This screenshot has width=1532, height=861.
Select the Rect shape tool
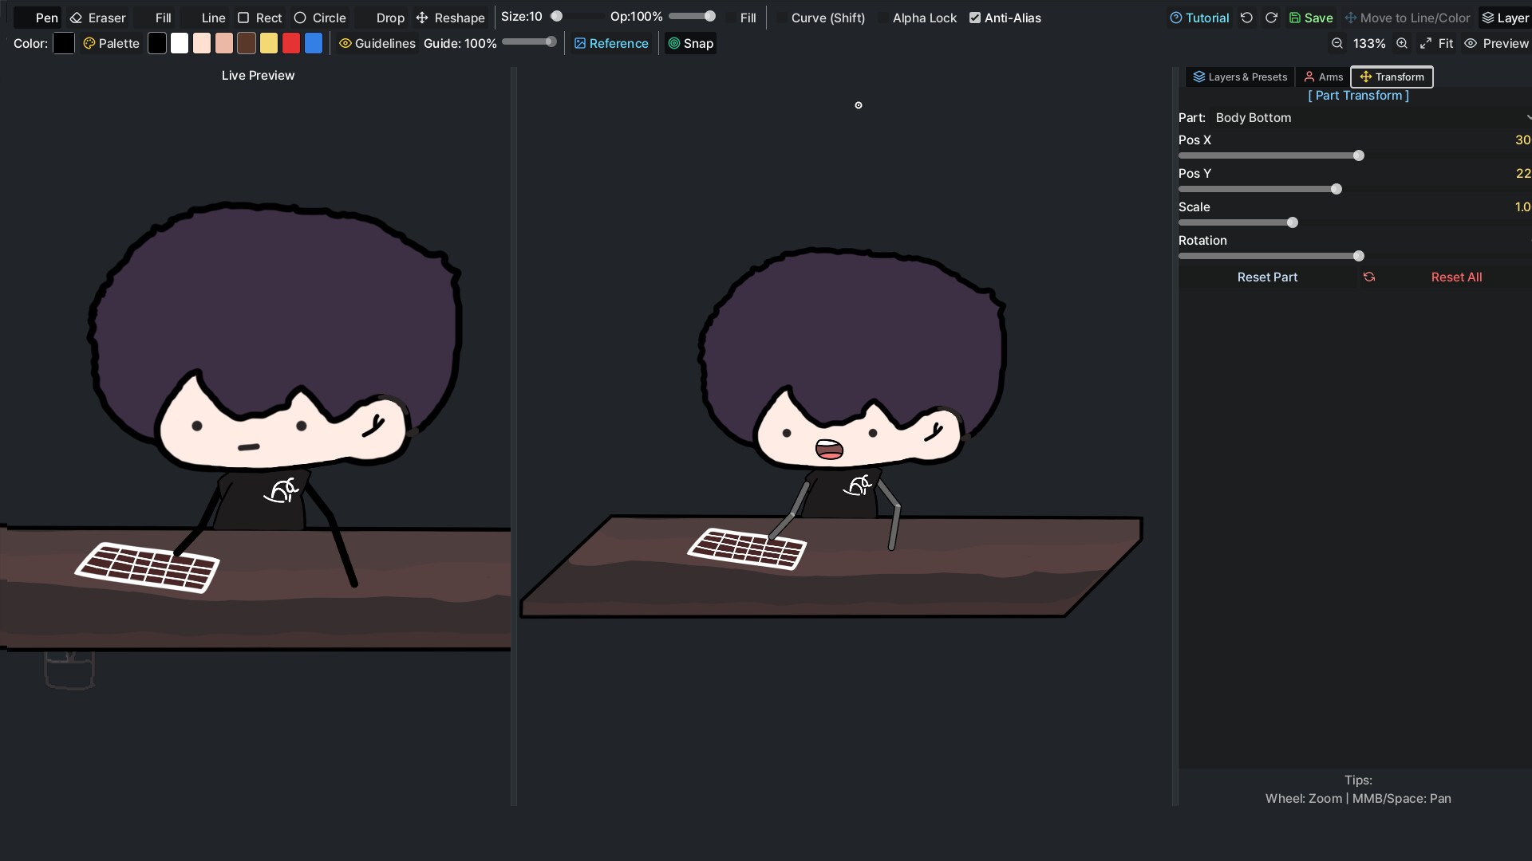259,18
